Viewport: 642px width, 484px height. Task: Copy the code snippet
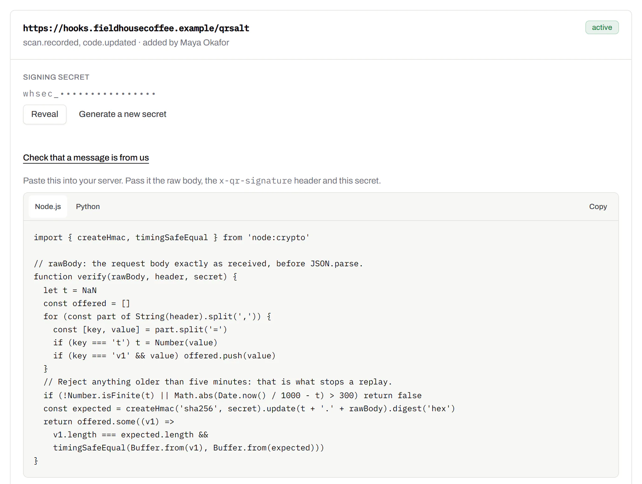tap(598, 207)
